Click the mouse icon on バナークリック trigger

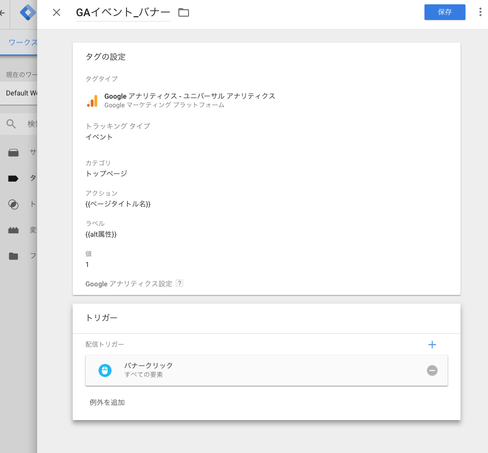(105, 370)
